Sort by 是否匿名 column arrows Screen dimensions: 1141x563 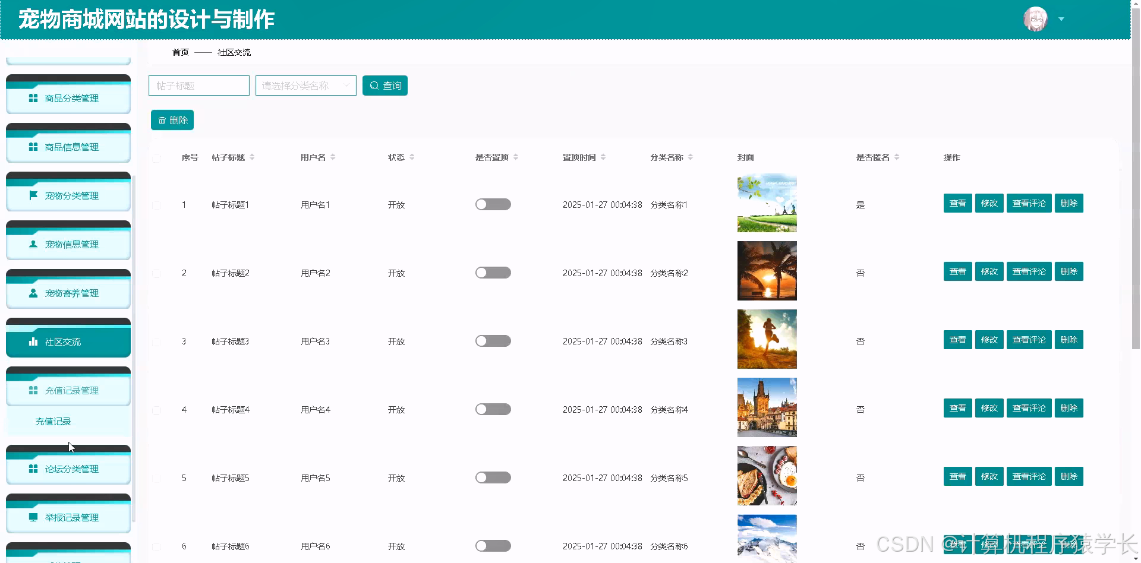tap(897, 157)
